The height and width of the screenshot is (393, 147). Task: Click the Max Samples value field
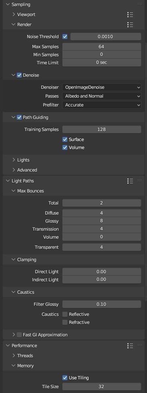pyautogui.click(x=101, y=47)
